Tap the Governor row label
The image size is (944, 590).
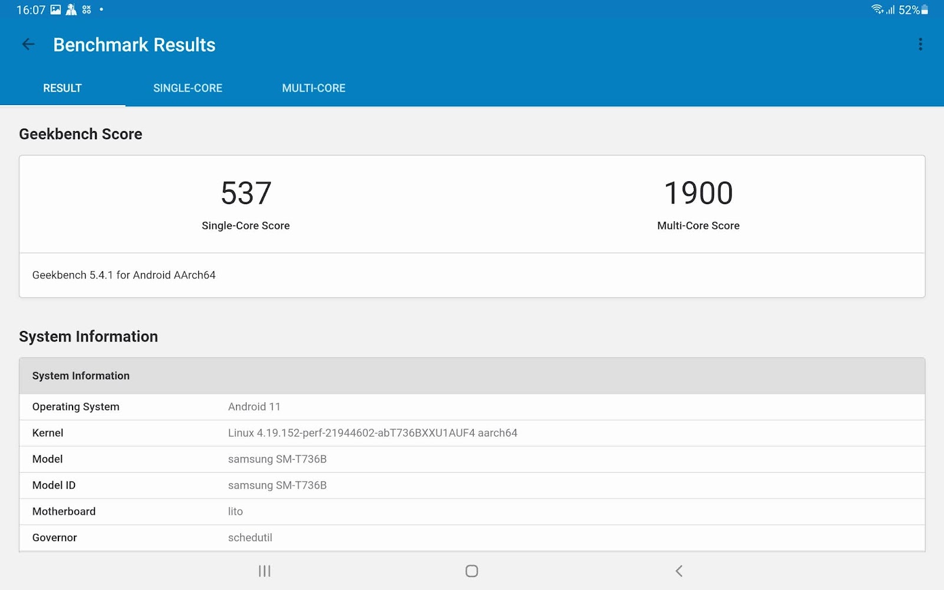(54, 537)
